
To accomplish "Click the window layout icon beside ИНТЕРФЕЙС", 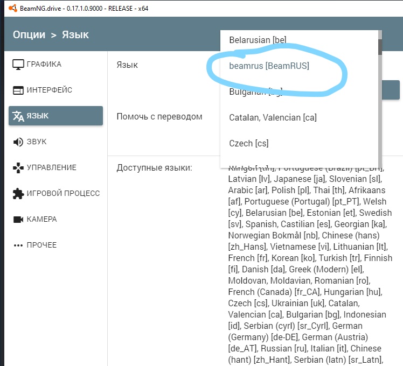I will 18,90.
